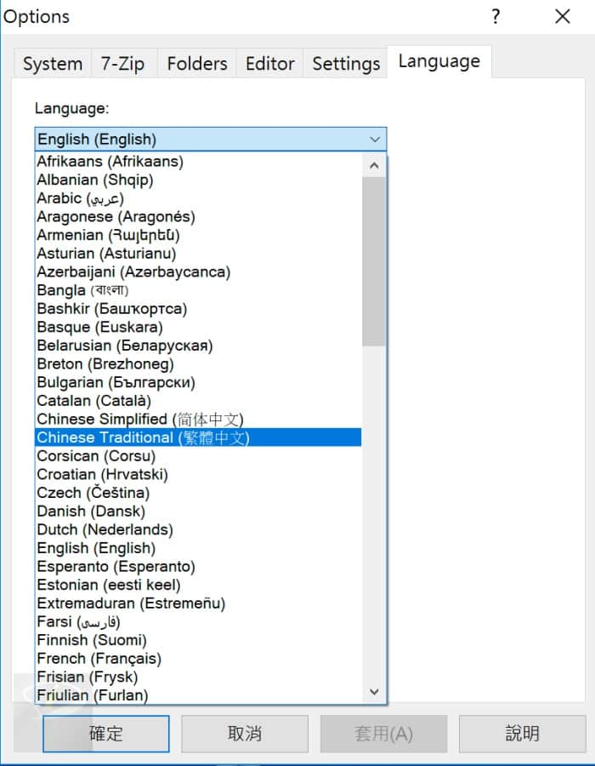Collapse the English (English) language combo box
The width and height of the screenshot is (595, 766).
click(x=375, y=140)
